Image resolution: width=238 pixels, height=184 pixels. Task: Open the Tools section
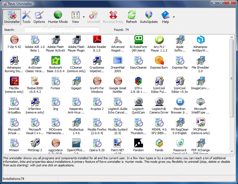[x=27, y=17]
